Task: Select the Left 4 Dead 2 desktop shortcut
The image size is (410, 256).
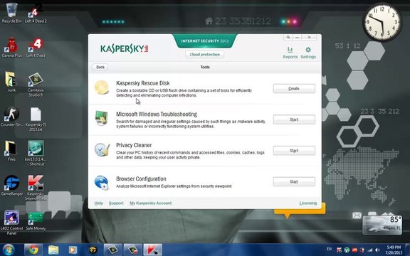Action: coord(36,13)
